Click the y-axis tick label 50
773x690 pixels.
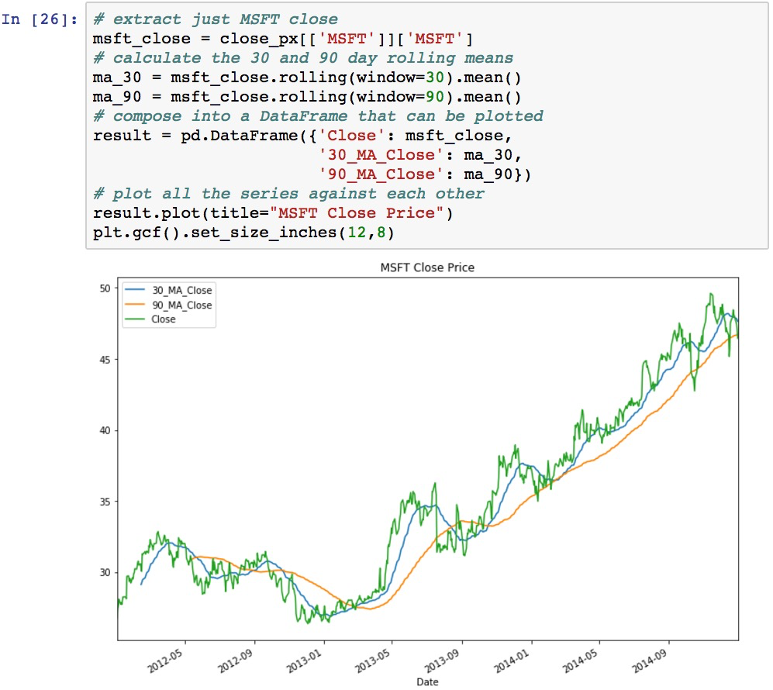(105, 288)
